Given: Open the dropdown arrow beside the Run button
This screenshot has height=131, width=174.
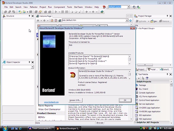Looking at the screenshot, I should (59, 12).
